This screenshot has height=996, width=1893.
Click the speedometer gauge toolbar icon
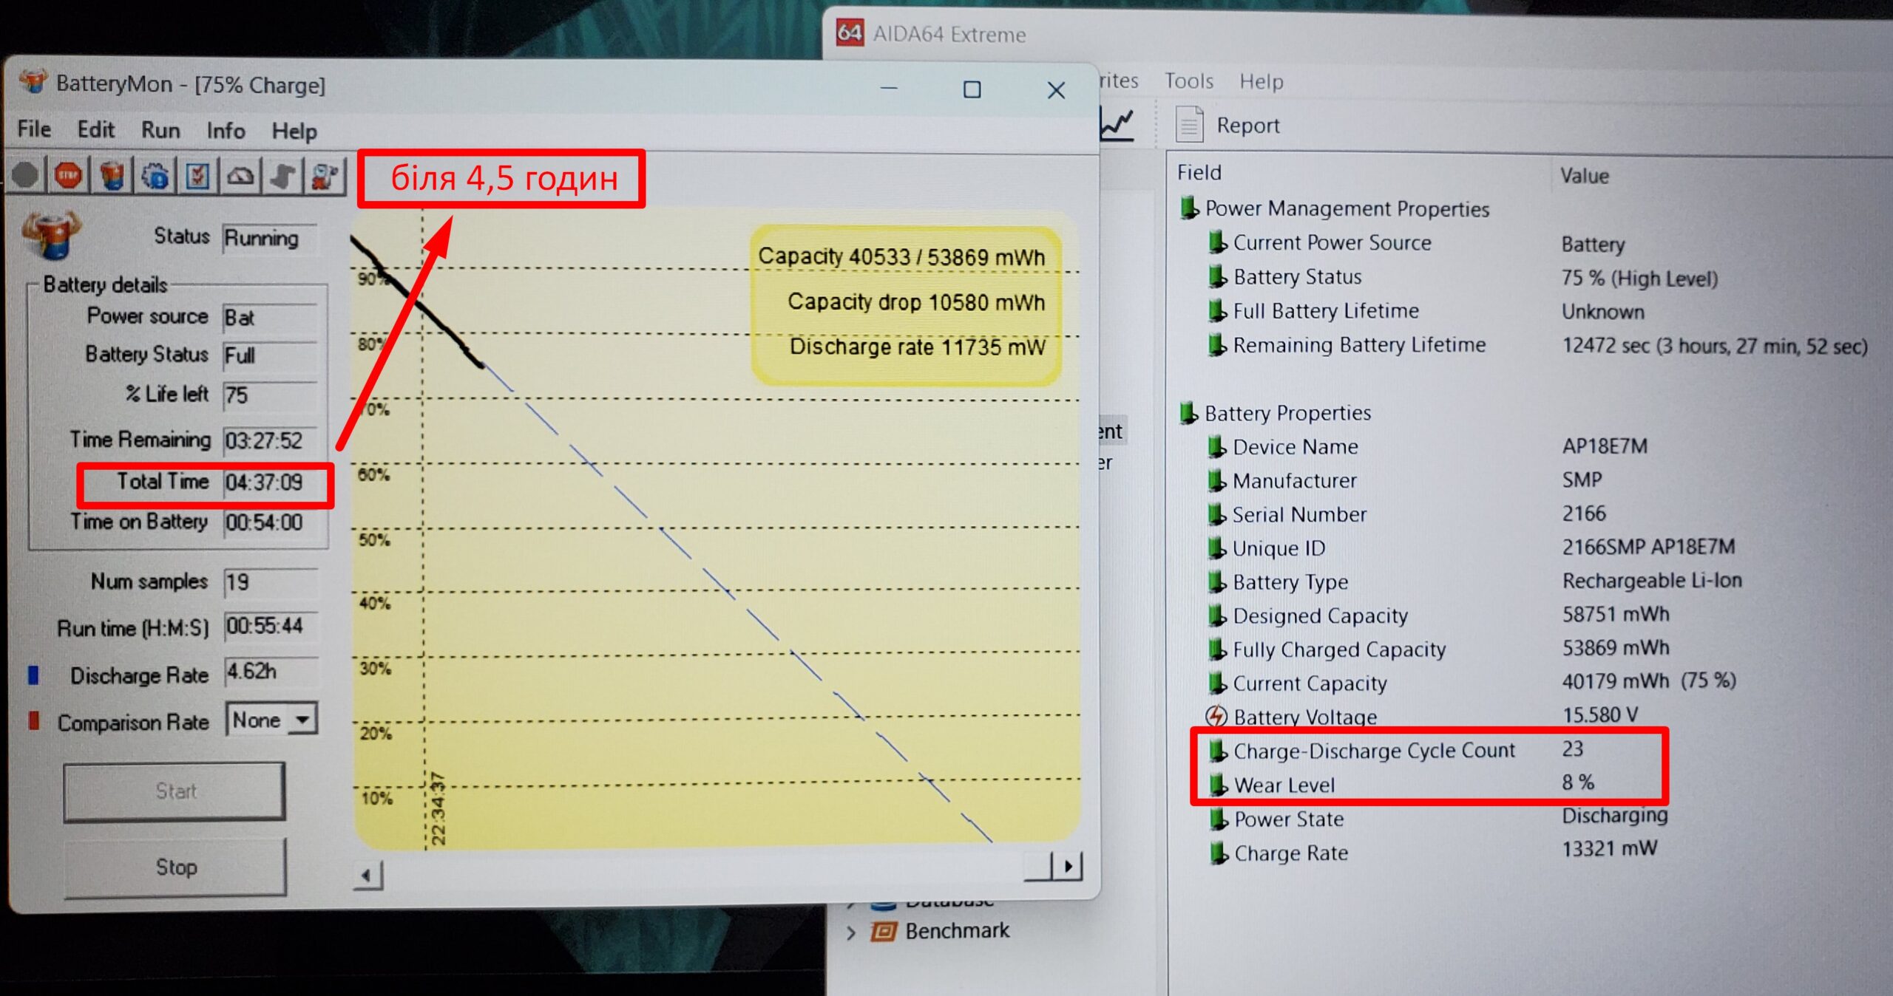click(x=240, y=176)
